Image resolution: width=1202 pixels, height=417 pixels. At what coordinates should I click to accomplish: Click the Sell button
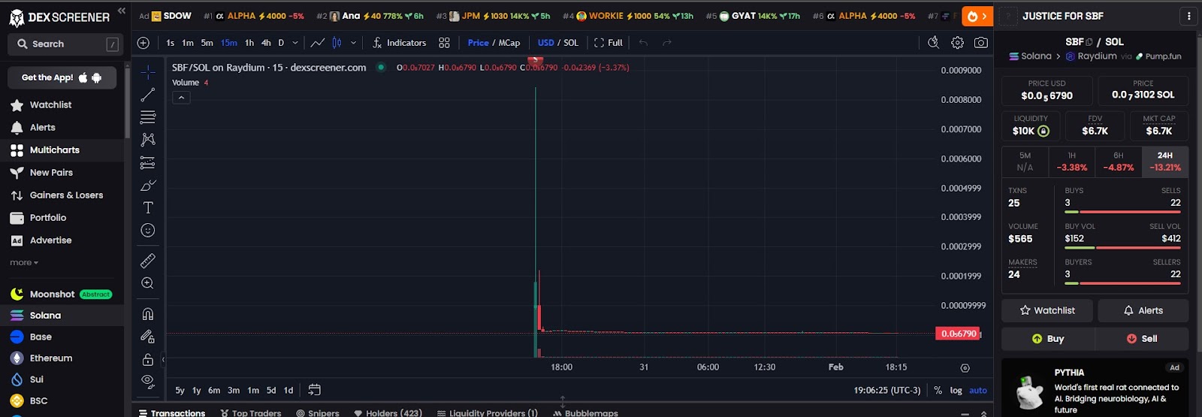pos(1142,339)
